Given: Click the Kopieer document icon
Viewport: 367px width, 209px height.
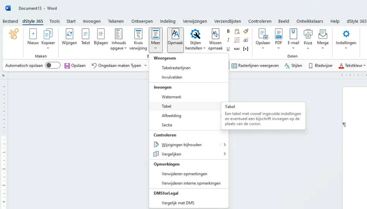Looking at the screenshot, I should [x=48, y=34].
